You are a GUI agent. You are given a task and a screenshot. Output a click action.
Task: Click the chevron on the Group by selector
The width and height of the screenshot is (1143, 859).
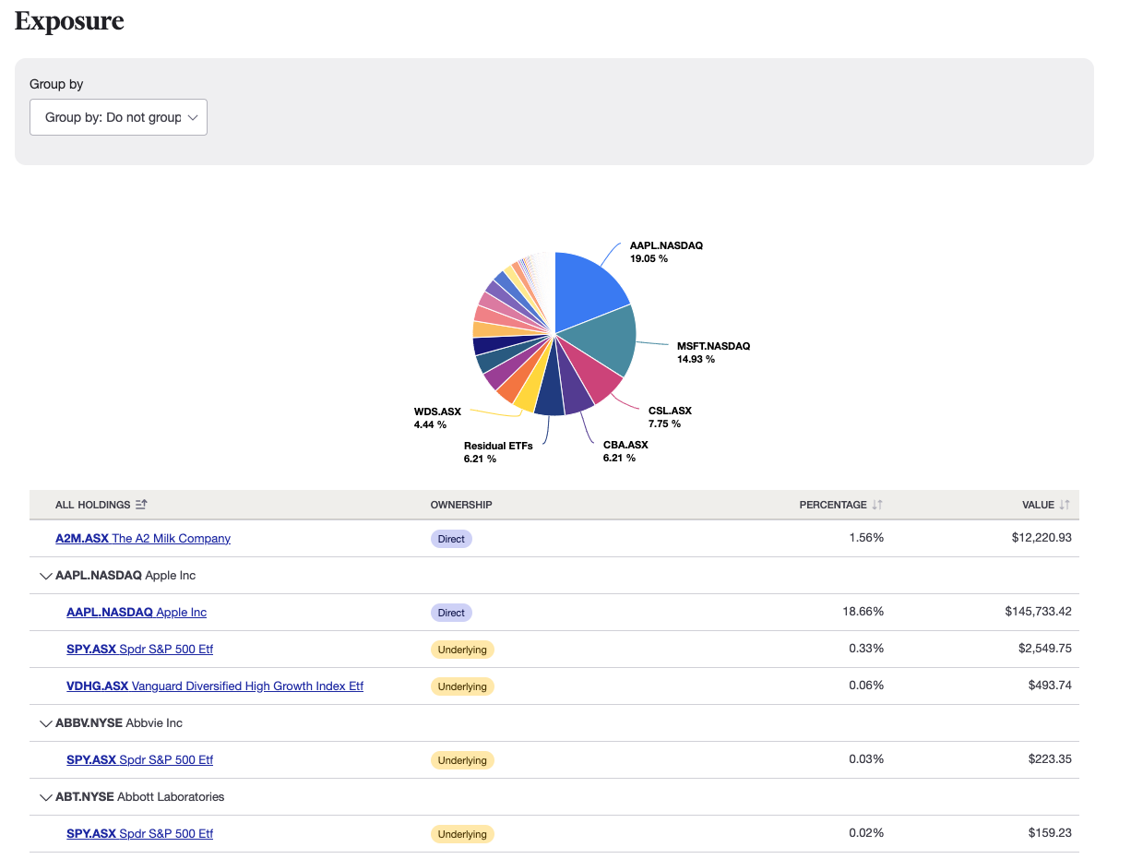coord(194,117)
